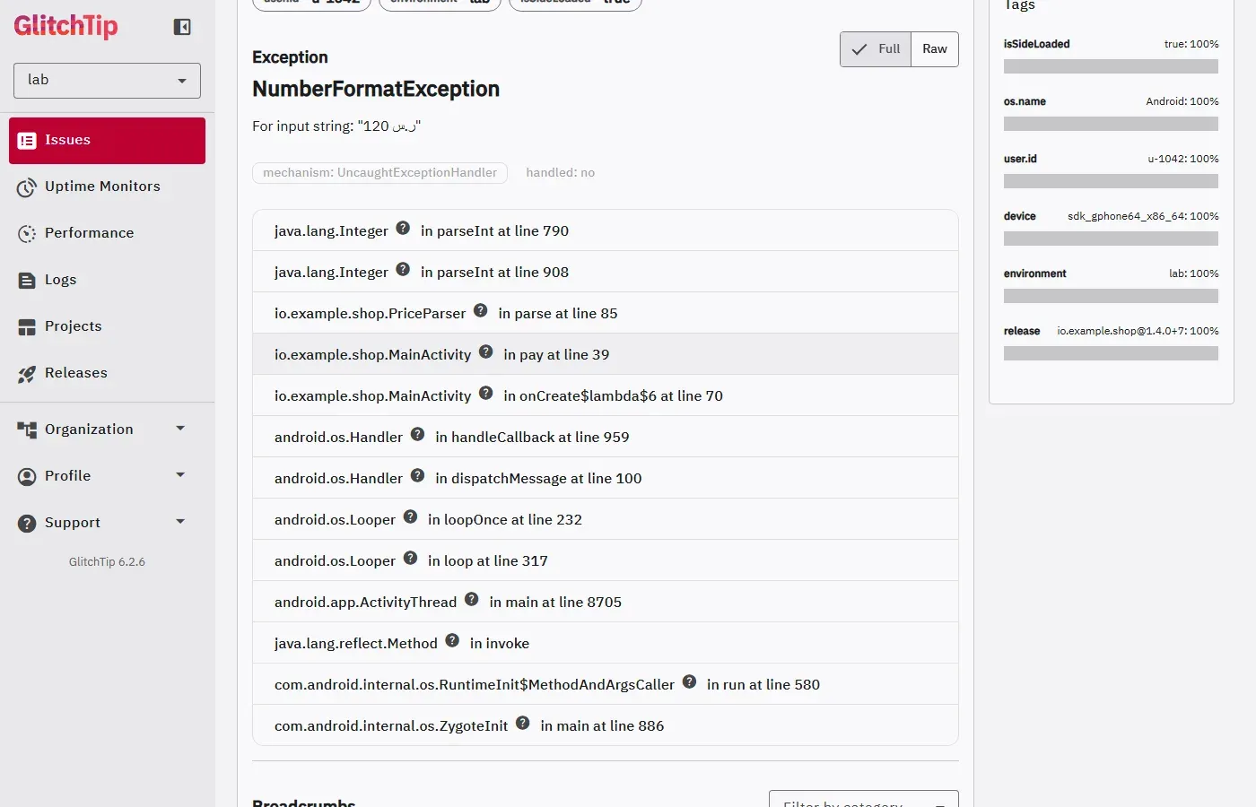The image size is (1256, 807).
Task: Expand the Profile menu arrow
Action: pyautogui.click(x=180, y=475)
